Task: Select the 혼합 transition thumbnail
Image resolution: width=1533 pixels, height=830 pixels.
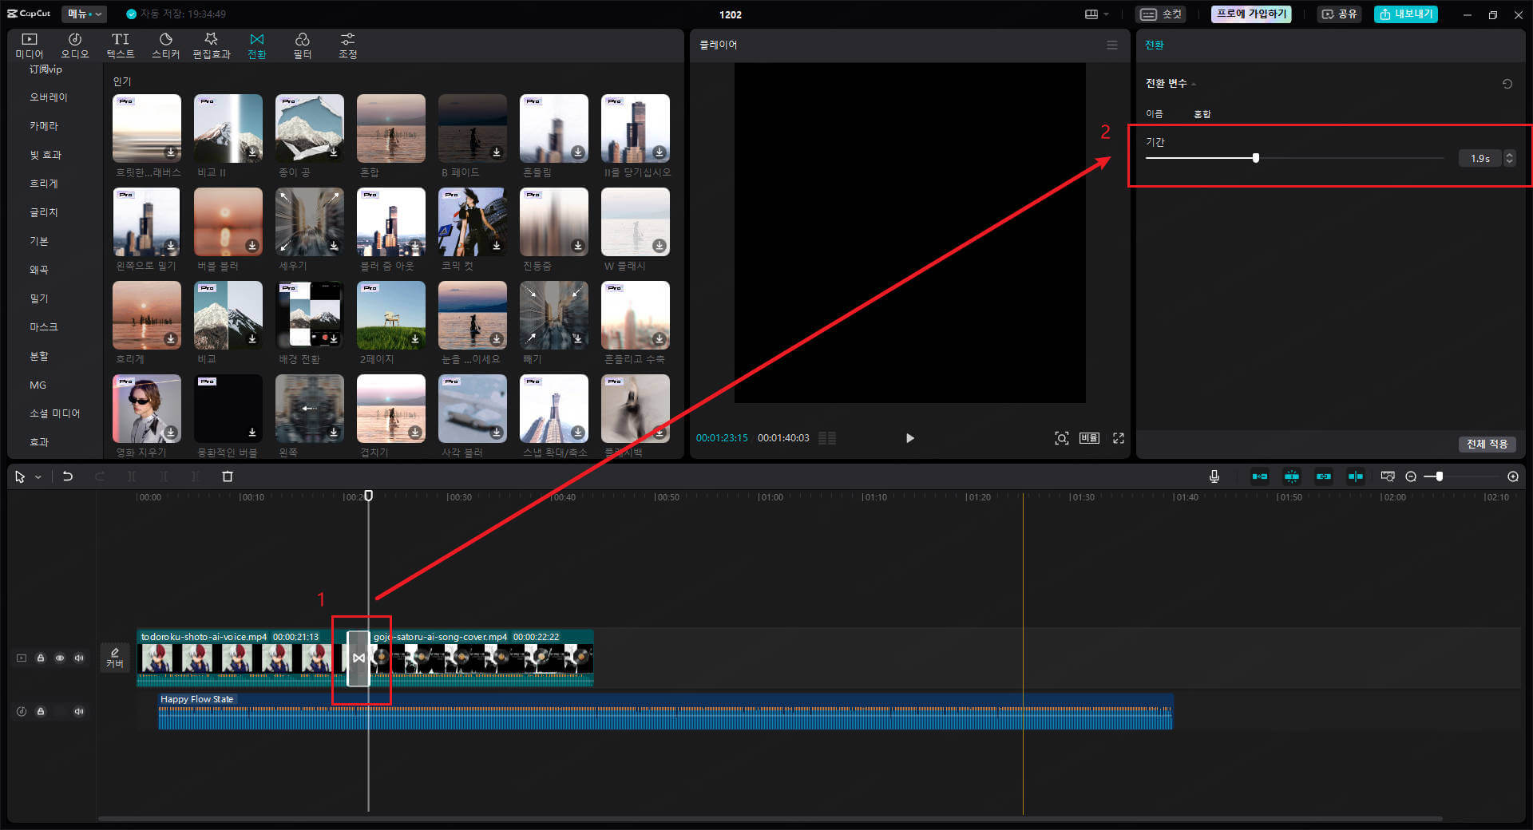Action: (x=391, y=128)
